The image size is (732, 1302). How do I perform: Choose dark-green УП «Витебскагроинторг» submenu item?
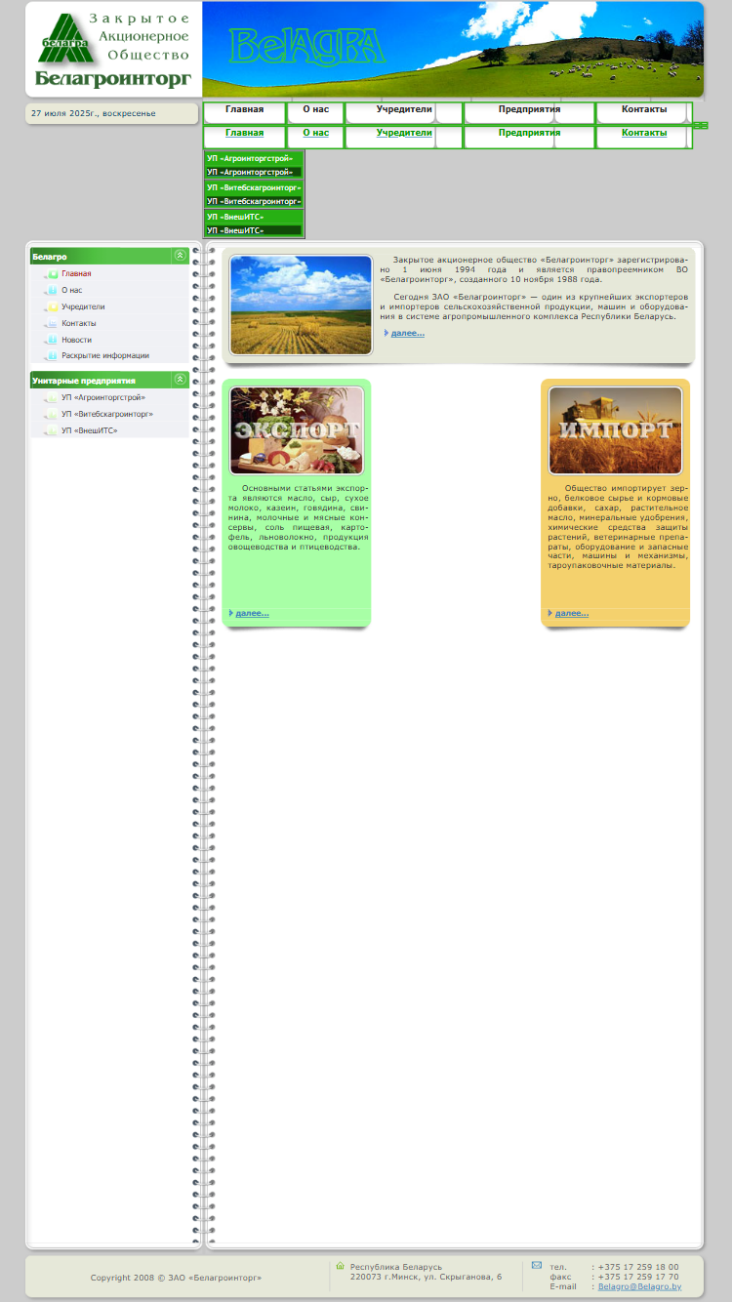(x=254, y=201)
